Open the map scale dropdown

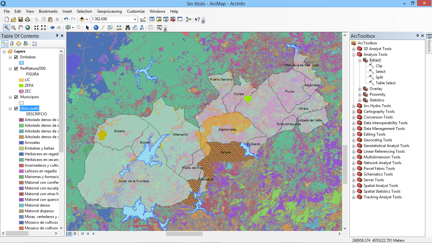click(135, 19)
